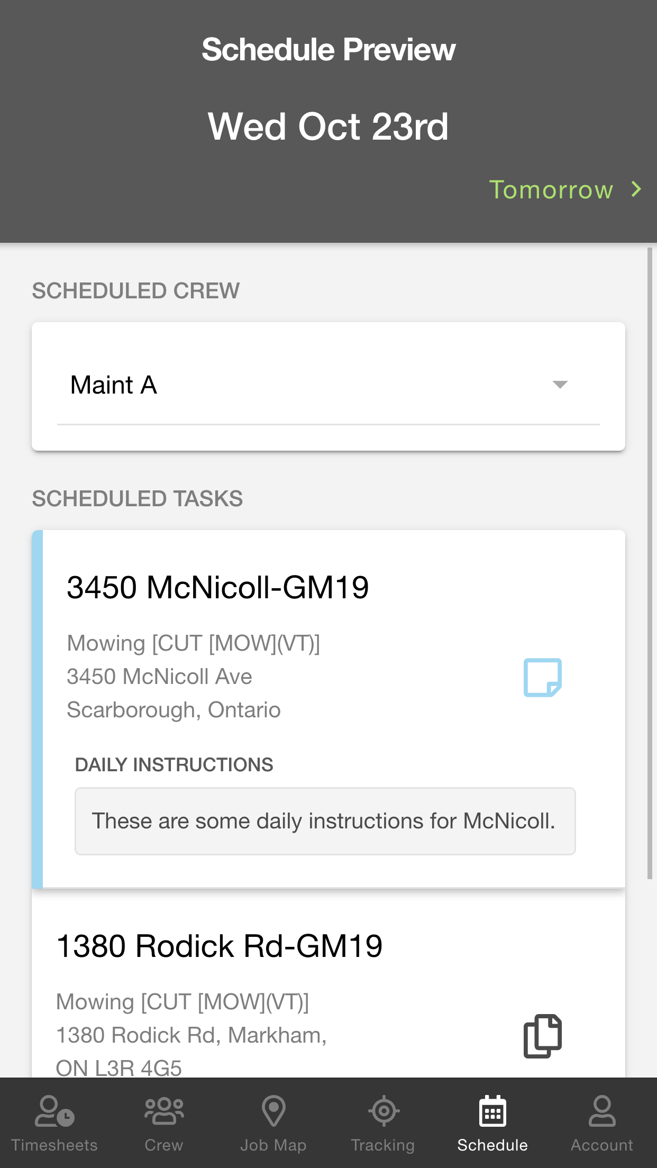Open the Account person icon
Screen dimensions: 657x1168
[x=602, y=1111]
